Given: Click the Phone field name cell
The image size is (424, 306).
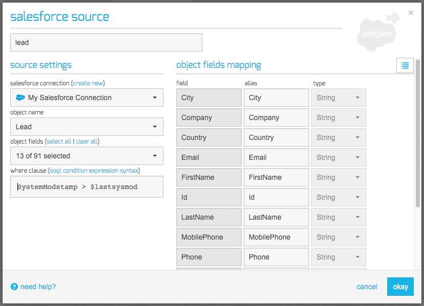Looking at the screenshot, I should [x=209, y=257].
